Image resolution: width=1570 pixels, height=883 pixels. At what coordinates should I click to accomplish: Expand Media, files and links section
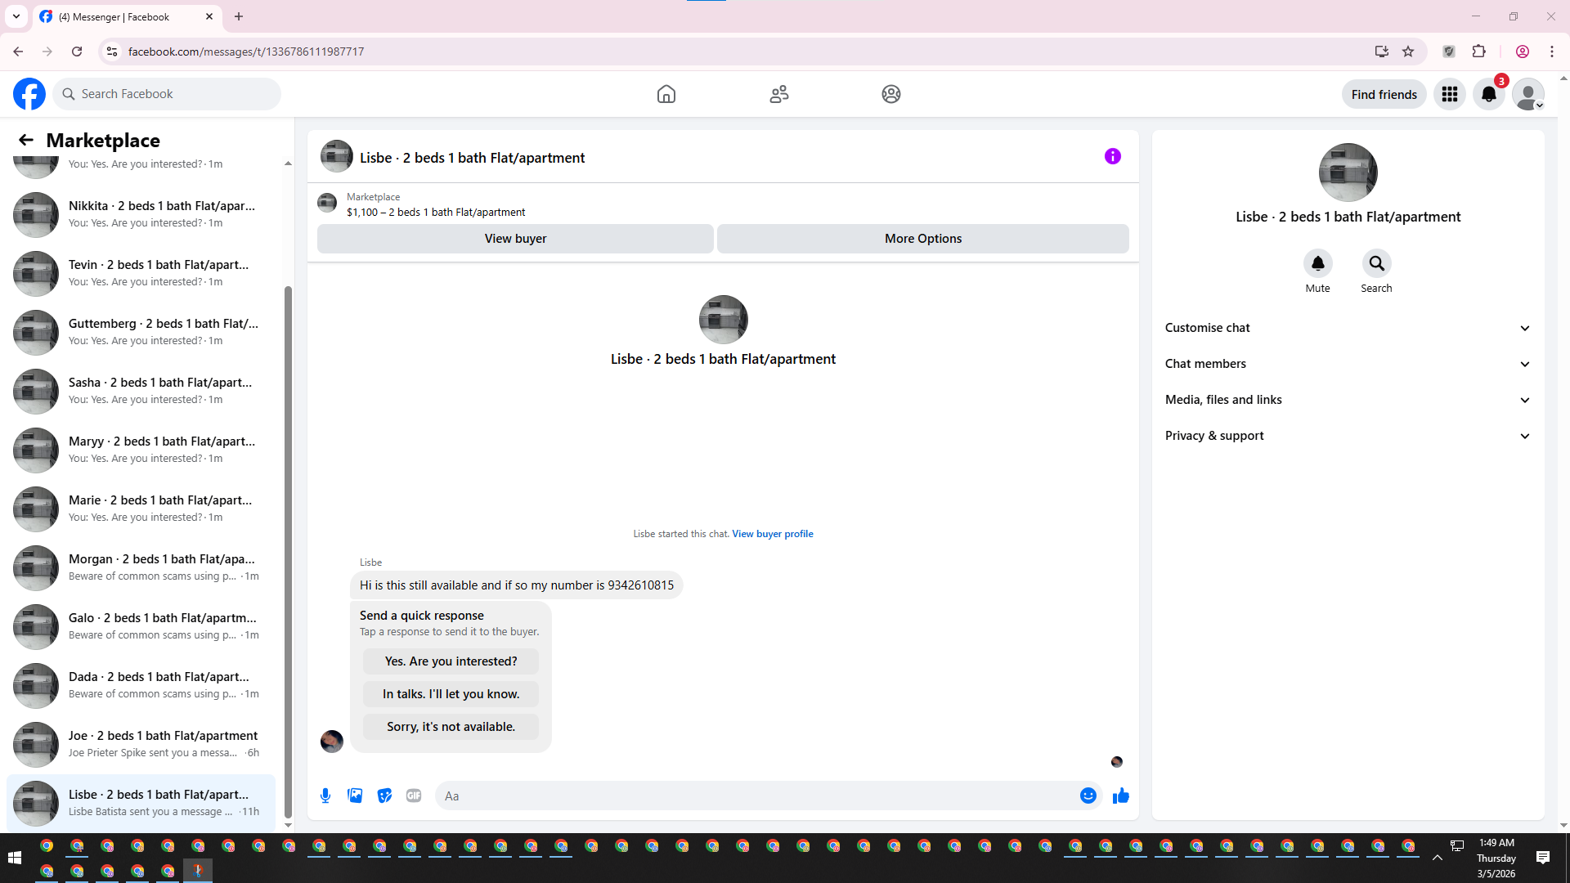1348,400
